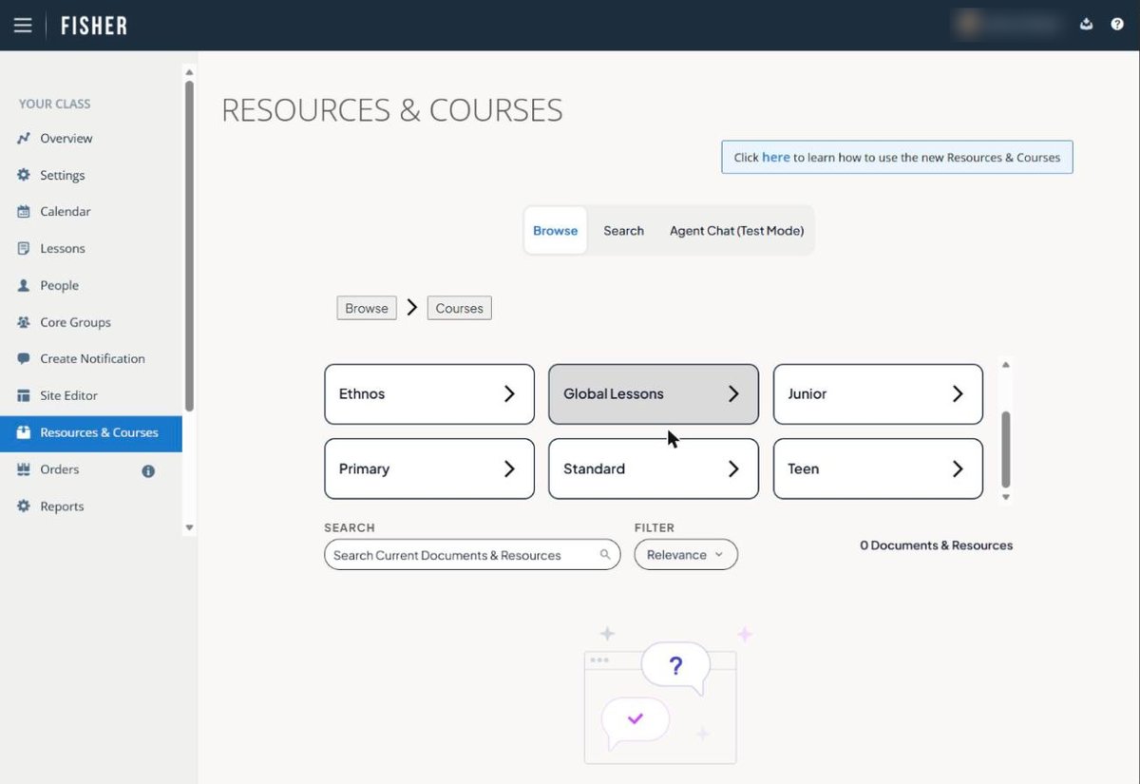Click the Courses breadcrumb button
1140x784 pixels.
(x=460, y=308)
